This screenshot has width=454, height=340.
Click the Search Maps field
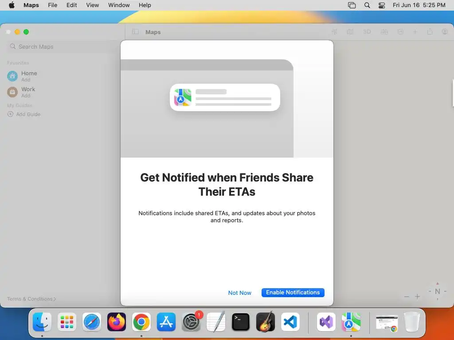[x=63, y=46]
